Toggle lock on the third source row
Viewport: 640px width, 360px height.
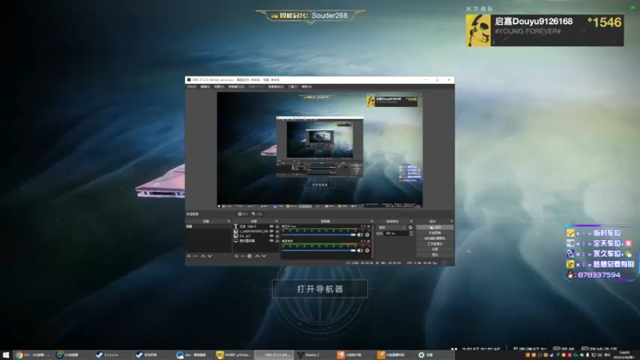coord(277,236)
